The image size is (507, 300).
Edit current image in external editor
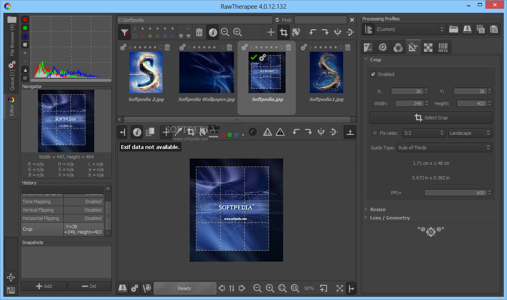coord(147,288)
